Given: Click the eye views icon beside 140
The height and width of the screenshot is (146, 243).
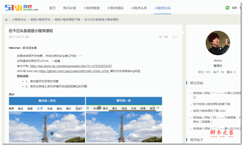Looking at the screenshot, I should pyautogui.click(x=160, y=37).
